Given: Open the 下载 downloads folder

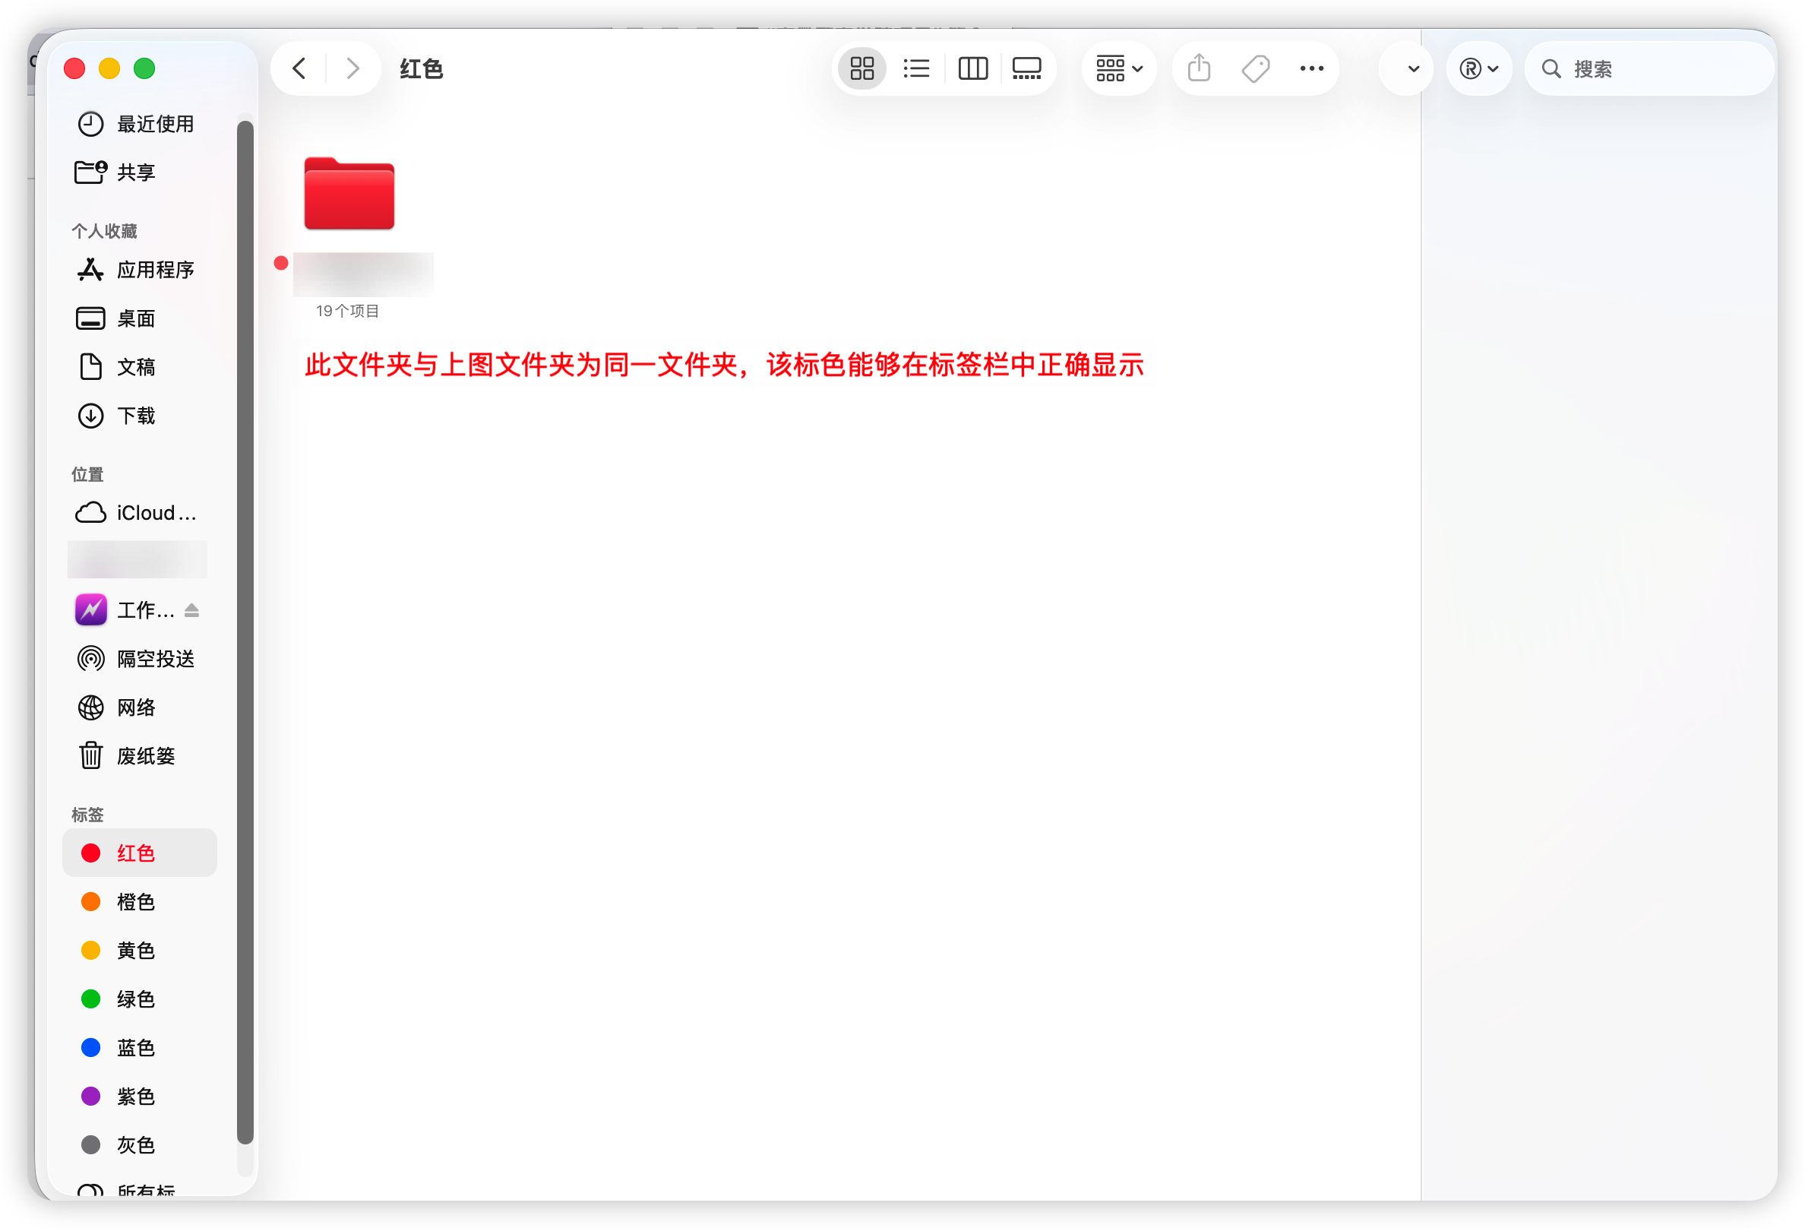Looking at the screenshot, I should tap(136, 416).
